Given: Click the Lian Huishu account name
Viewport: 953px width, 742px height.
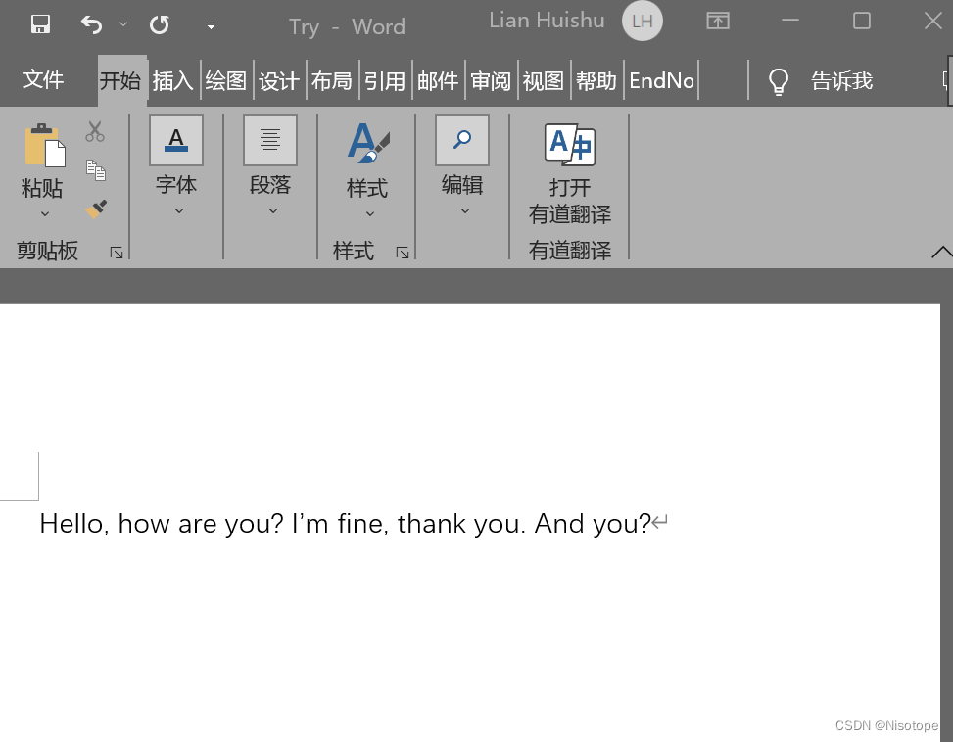Looking at the screenshot, I should 547,20.
